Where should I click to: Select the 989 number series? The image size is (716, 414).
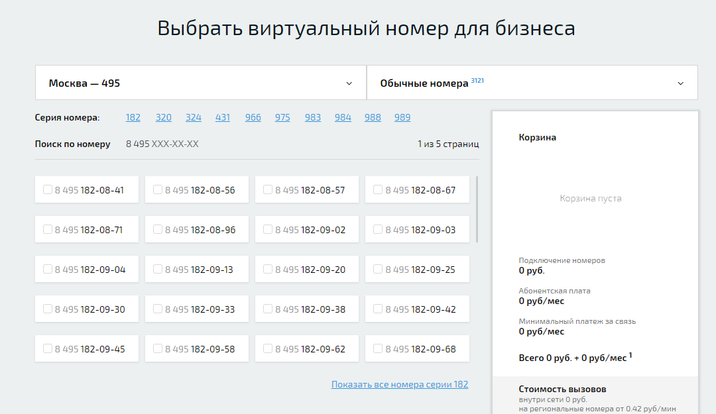pos(402,117)
